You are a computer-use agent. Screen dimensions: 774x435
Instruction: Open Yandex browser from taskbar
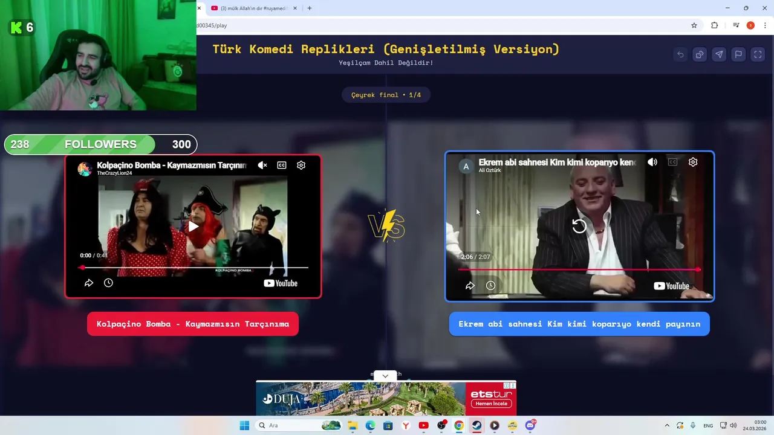406,425
